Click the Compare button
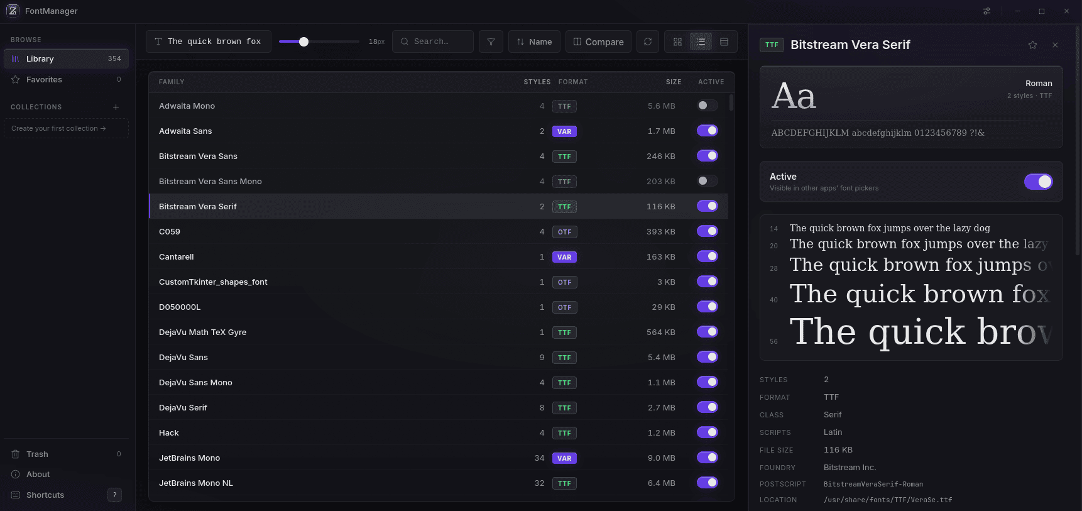The image size is (1082, 511). pos(598,41)
